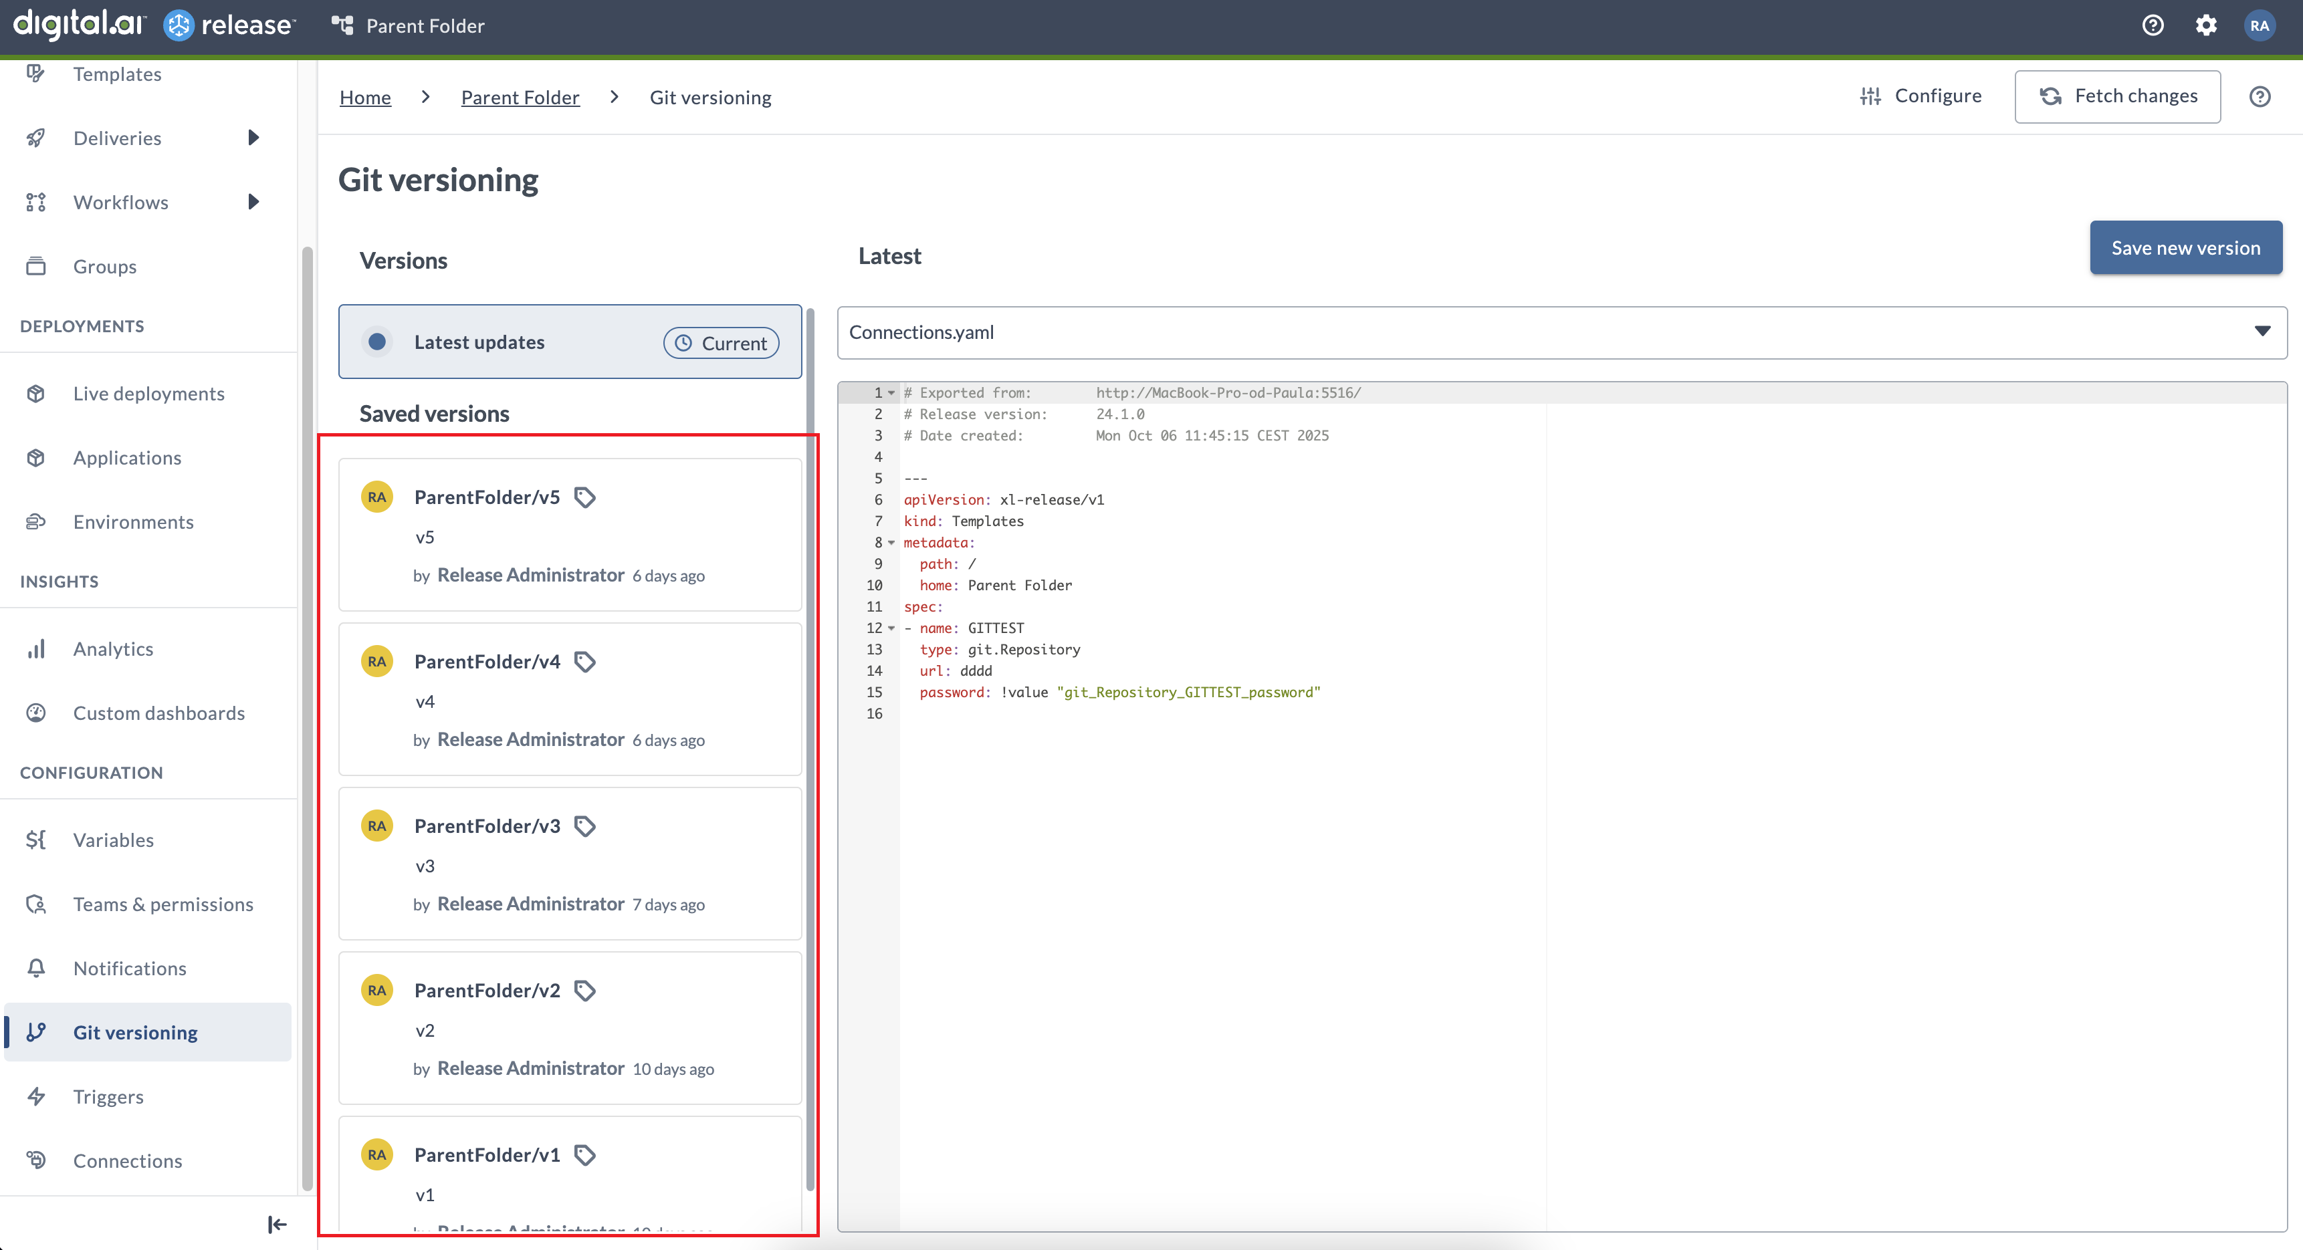Select the ParentFolder/v4 saved version card
Screen dimensions: 2303x1250
coord(570,700)
